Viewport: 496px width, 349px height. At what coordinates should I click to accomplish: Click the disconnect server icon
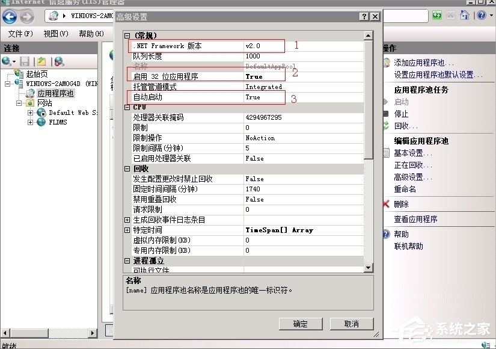(x=60, y=61)
